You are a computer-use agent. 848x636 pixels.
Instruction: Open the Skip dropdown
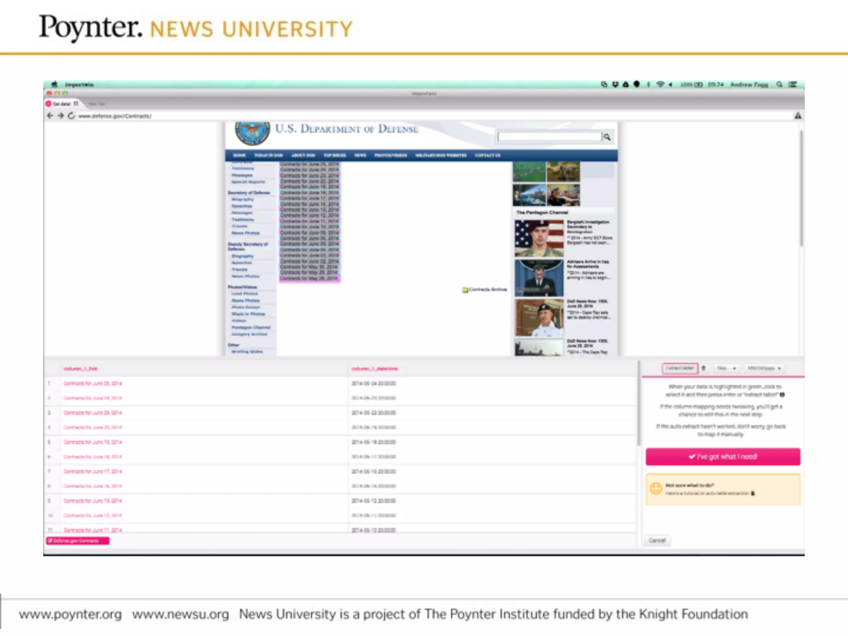pyautogui.click(x=726, y=368)
